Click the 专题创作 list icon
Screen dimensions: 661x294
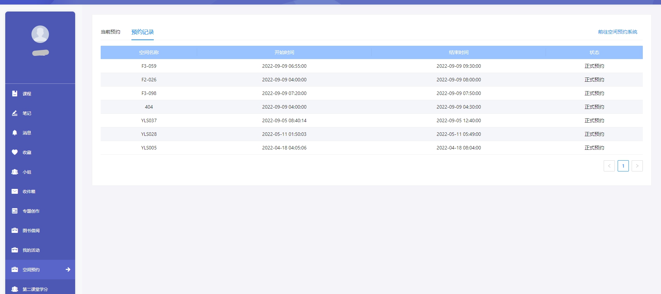[x=15, y=211]
